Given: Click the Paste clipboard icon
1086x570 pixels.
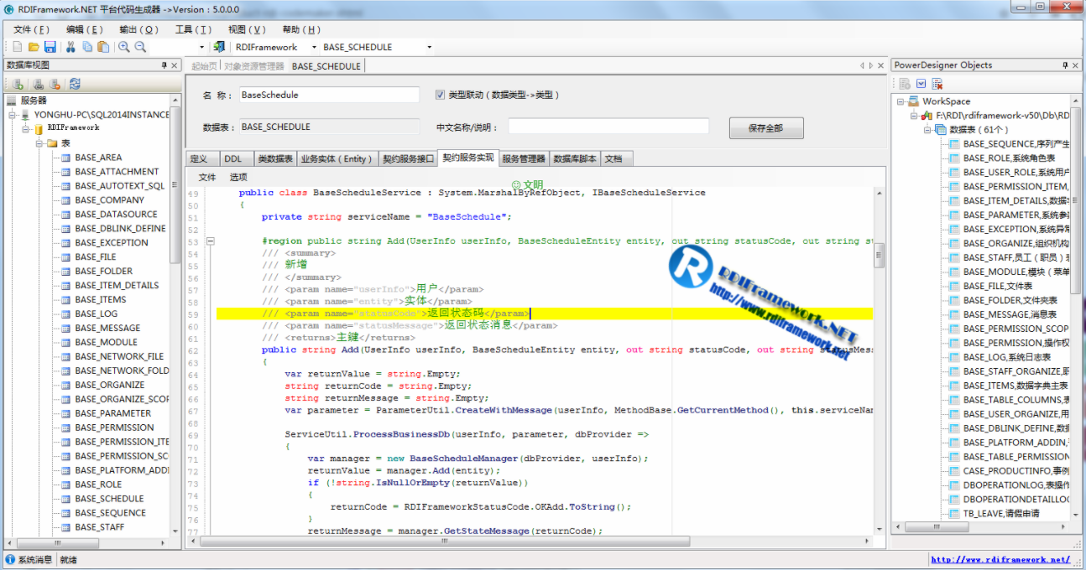Looking at the screenshot, I should pos(103,47).
